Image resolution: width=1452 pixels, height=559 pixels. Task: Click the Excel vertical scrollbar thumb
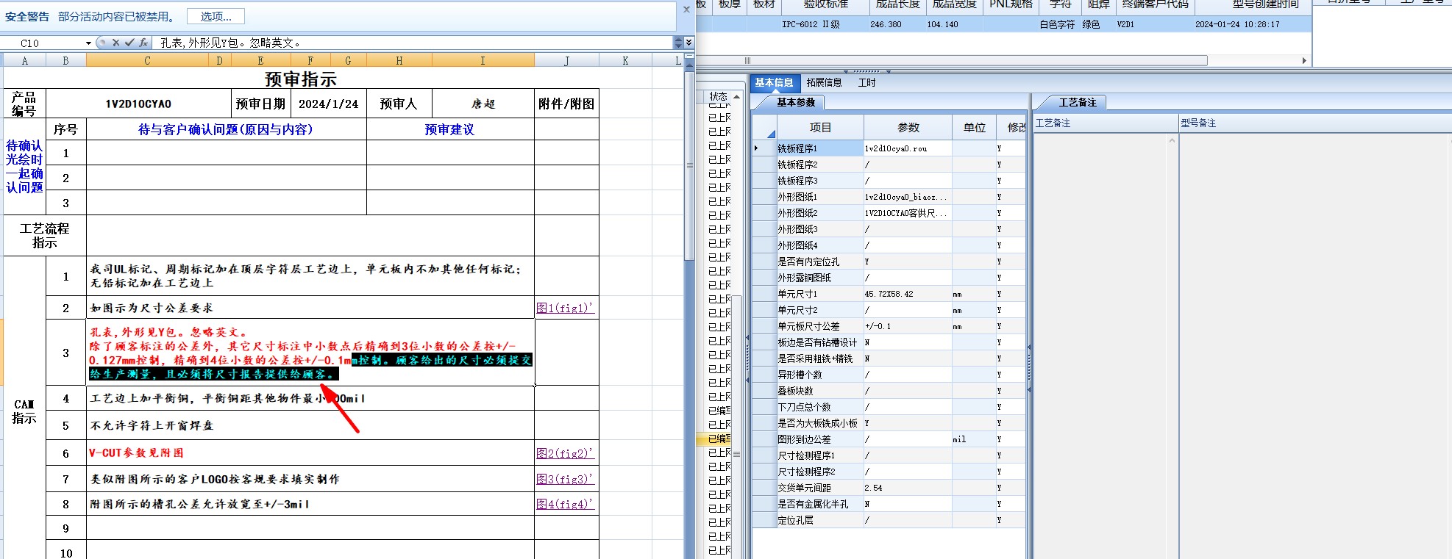click(x=689, y=165)
